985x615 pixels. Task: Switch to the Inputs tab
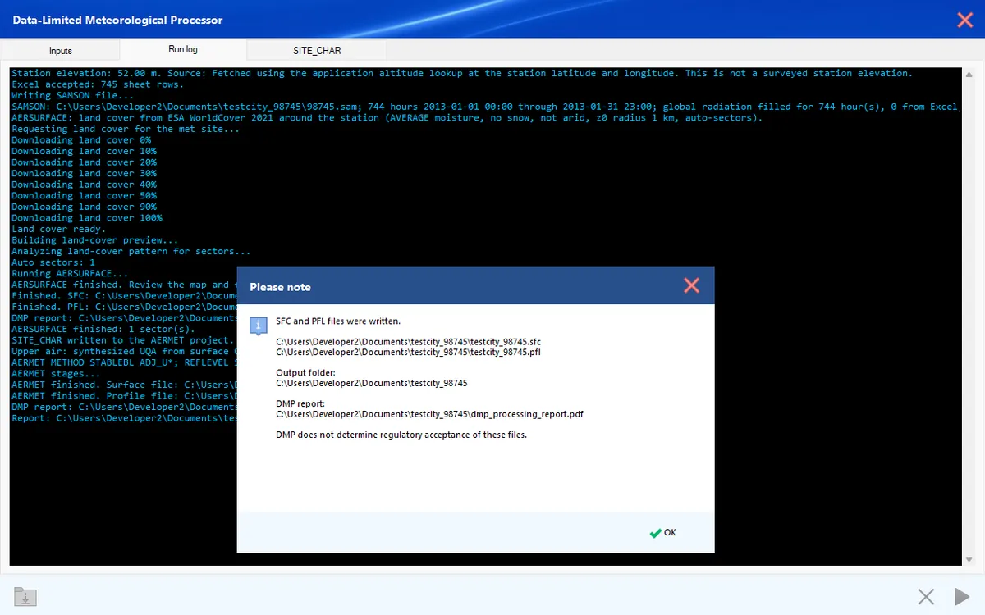(x=61, y=51)
